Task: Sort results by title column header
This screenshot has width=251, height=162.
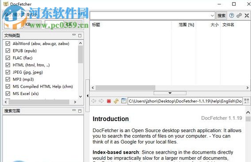Action: click(96, 25)
